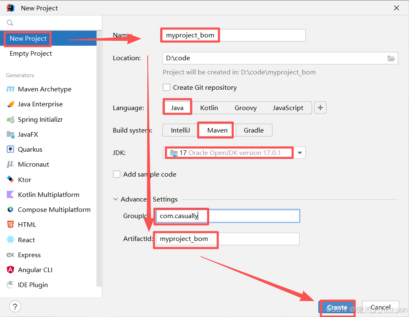The width and height of the screenshot is (409, 317).
Task: Choose Java as the language
Action: tap(177, 108)
